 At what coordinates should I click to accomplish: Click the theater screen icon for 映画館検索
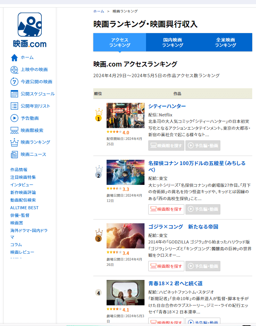point(14,130)
